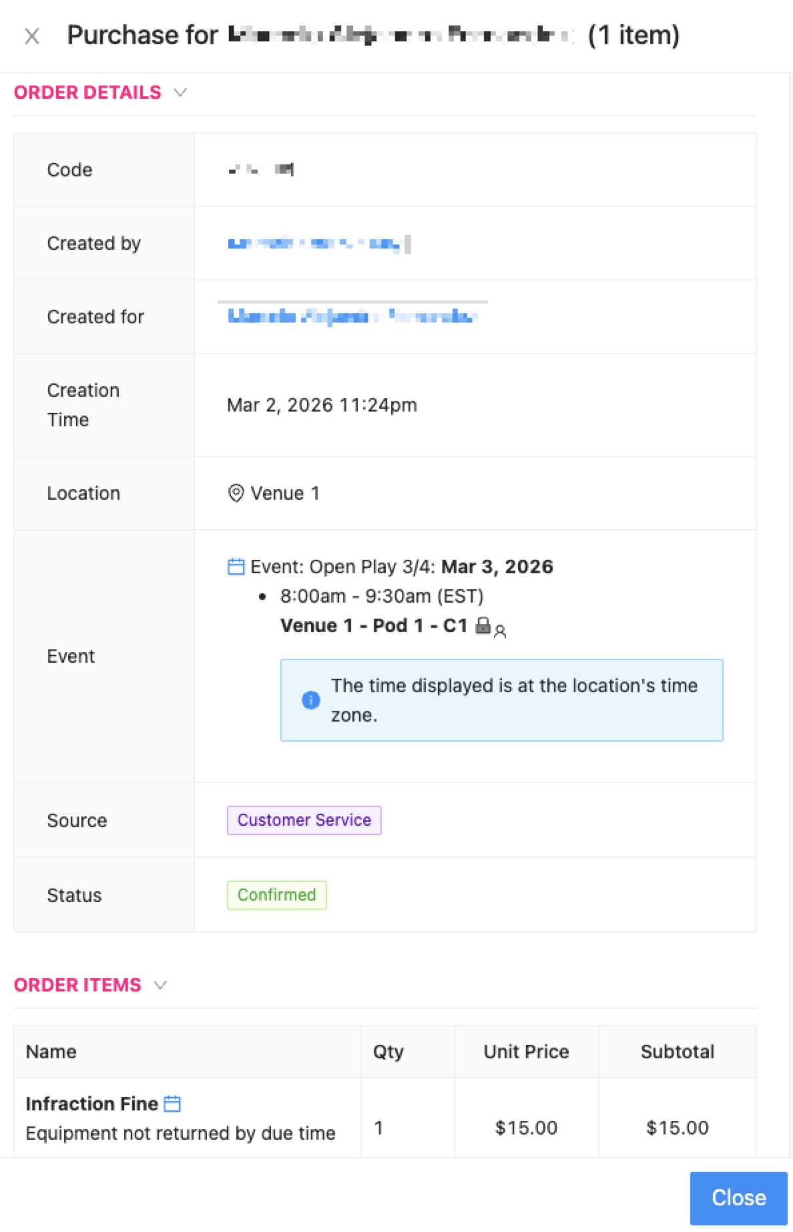This screenshot has height=1232, width=793.
Task: Open the blurred Created for customer link
Action: click(x=352, y=317)
